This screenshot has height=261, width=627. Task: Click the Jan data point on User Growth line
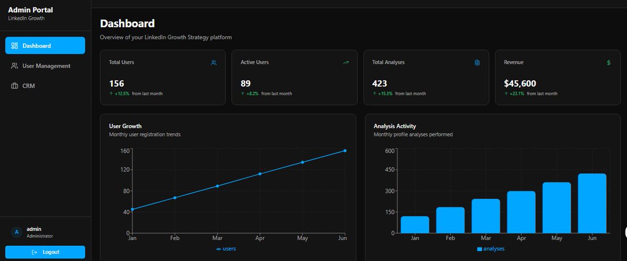(132, 209)
